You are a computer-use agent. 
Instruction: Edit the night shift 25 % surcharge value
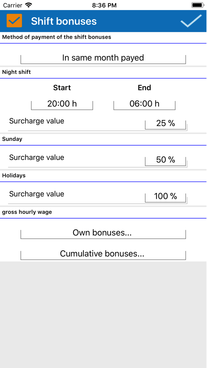[x=165, y=123]
